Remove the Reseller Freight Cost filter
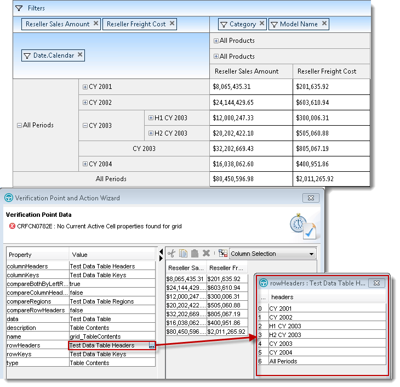 [x=172, y=24]
